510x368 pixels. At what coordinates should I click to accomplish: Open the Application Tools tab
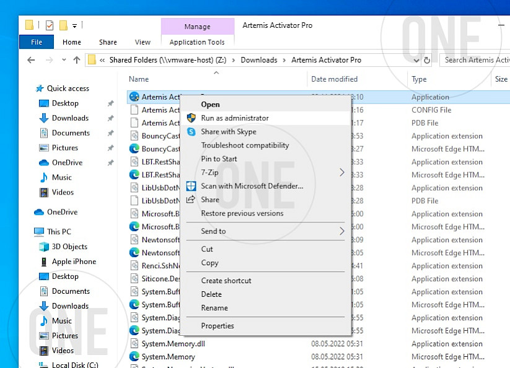[x=197, y=42]
